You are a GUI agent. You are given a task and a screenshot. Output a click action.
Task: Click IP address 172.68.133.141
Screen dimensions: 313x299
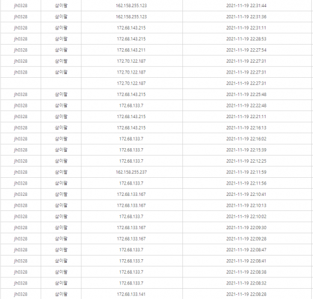131,294
